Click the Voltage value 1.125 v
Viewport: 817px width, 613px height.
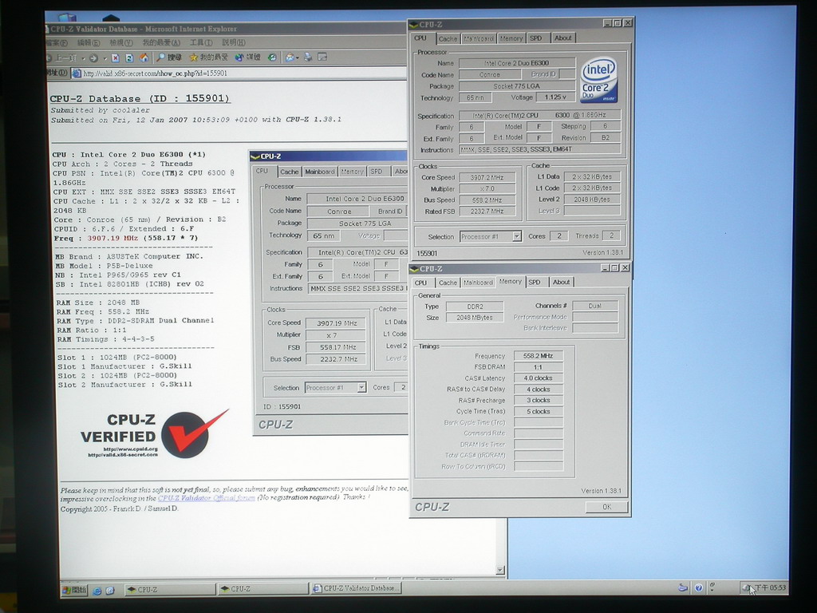555,97
